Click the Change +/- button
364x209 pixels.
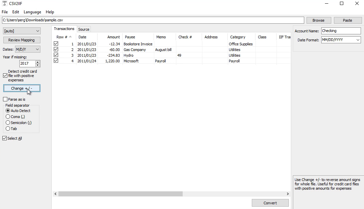[x=22, y=88]
